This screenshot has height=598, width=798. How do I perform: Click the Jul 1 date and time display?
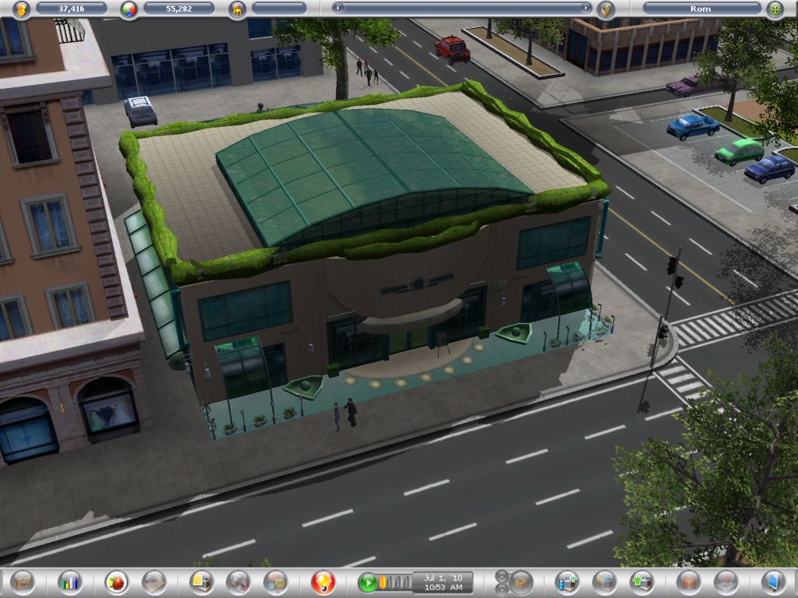pos(443,582)
